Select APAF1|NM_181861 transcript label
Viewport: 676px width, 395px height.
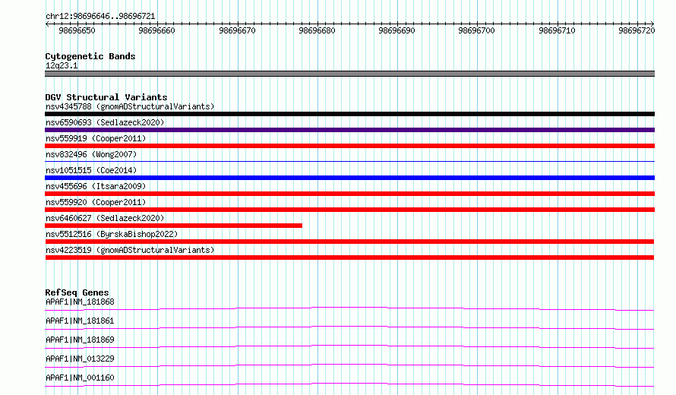pos(80,321)
